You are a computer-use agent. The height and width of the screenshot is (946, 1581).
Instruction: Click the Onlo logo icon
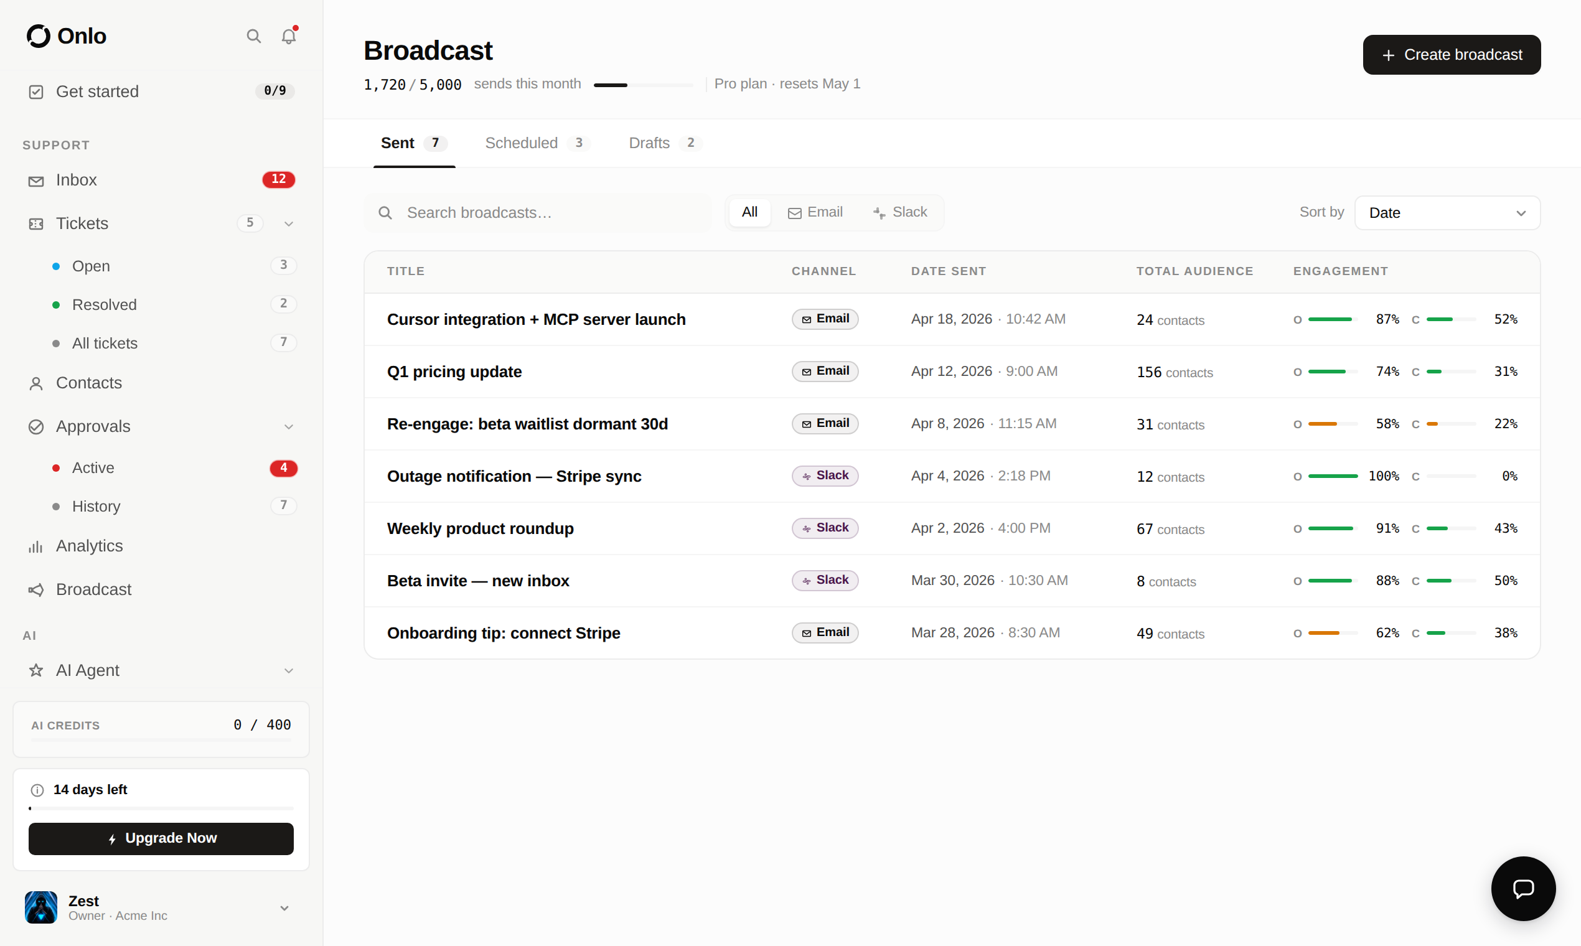[x=38, y=36]
